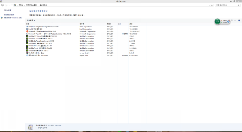
Task: Click version 1.3.34.3
Action: (132, 43)
